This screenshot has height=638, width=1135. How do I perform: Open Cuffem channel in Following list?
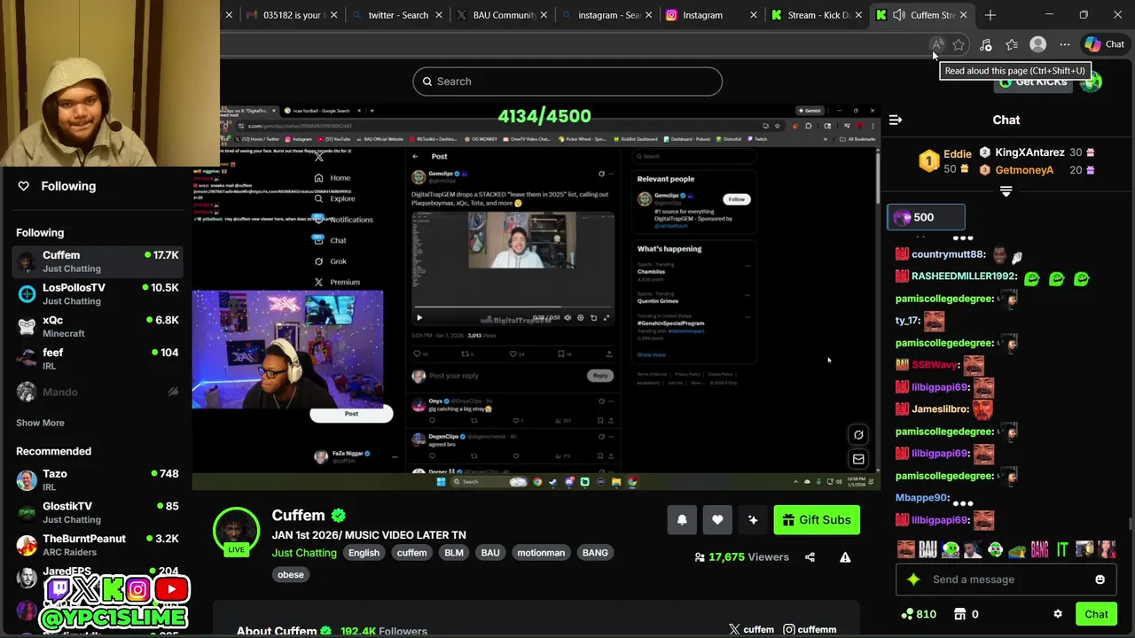pyautogui.click(x=98, y=261)
